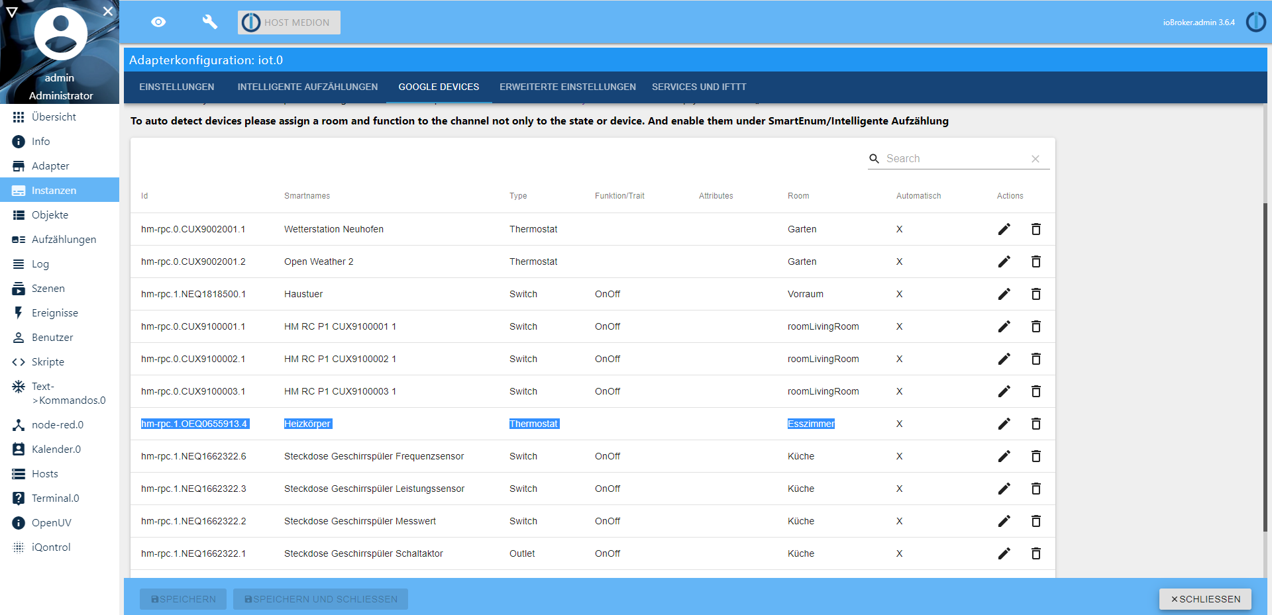1272x615 pixels.
Task: Delete the Haustuer device row
Action: (1036, 294)
